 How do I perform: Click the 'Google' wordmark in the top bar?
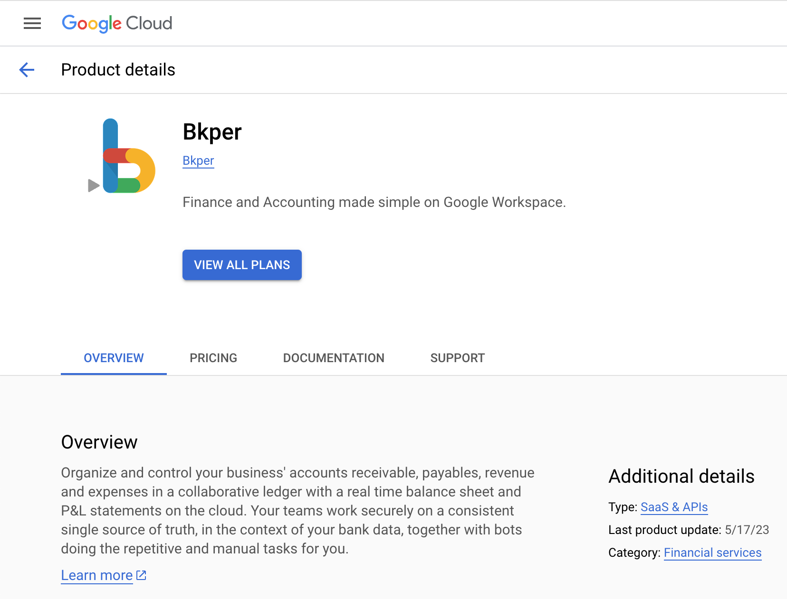90,23
